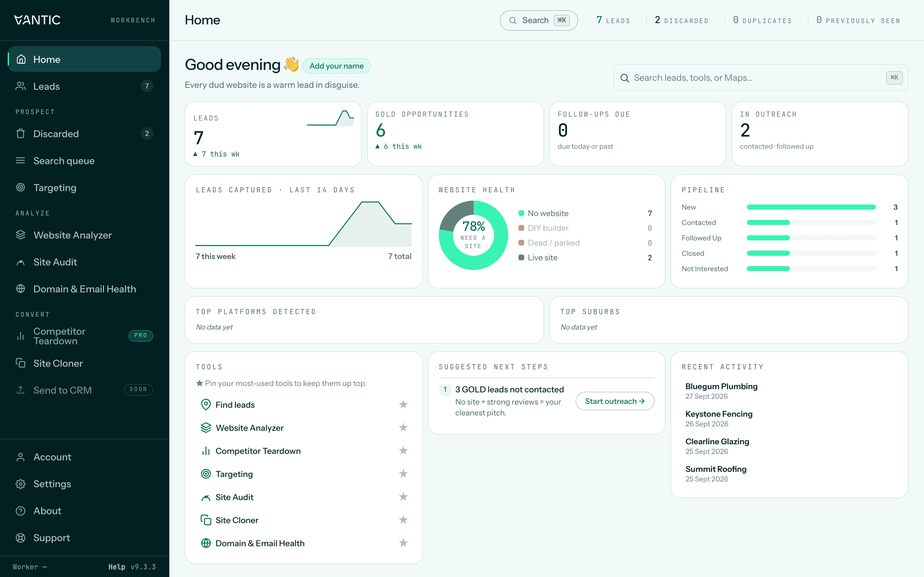
Task: Open the Leads page in the sidebar
Action: [84, 86]
